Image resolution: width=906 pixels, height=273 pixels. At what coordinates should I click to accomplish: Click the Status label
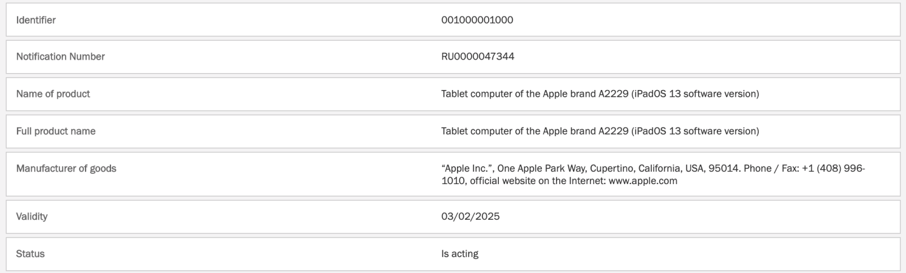pyautogui.click(x=30, y=254)
